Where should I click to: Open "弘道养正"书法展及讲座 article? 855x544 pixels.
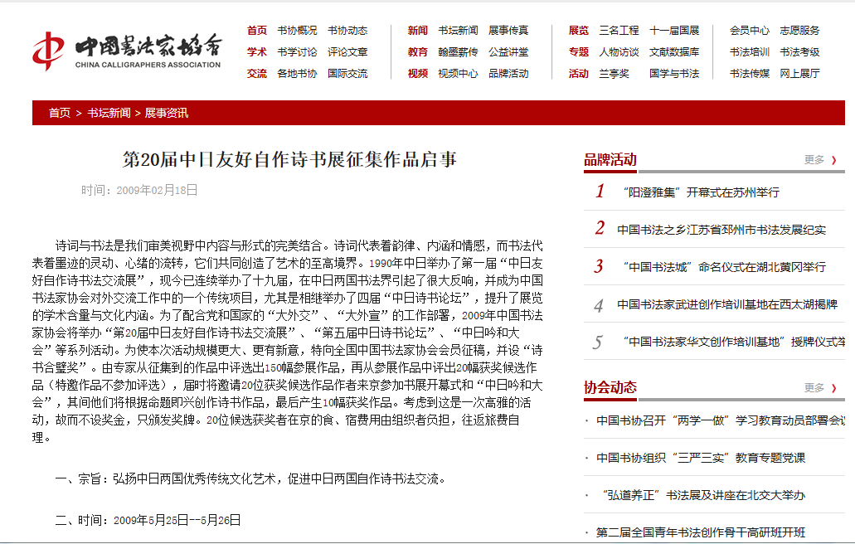tap(703, 495)
